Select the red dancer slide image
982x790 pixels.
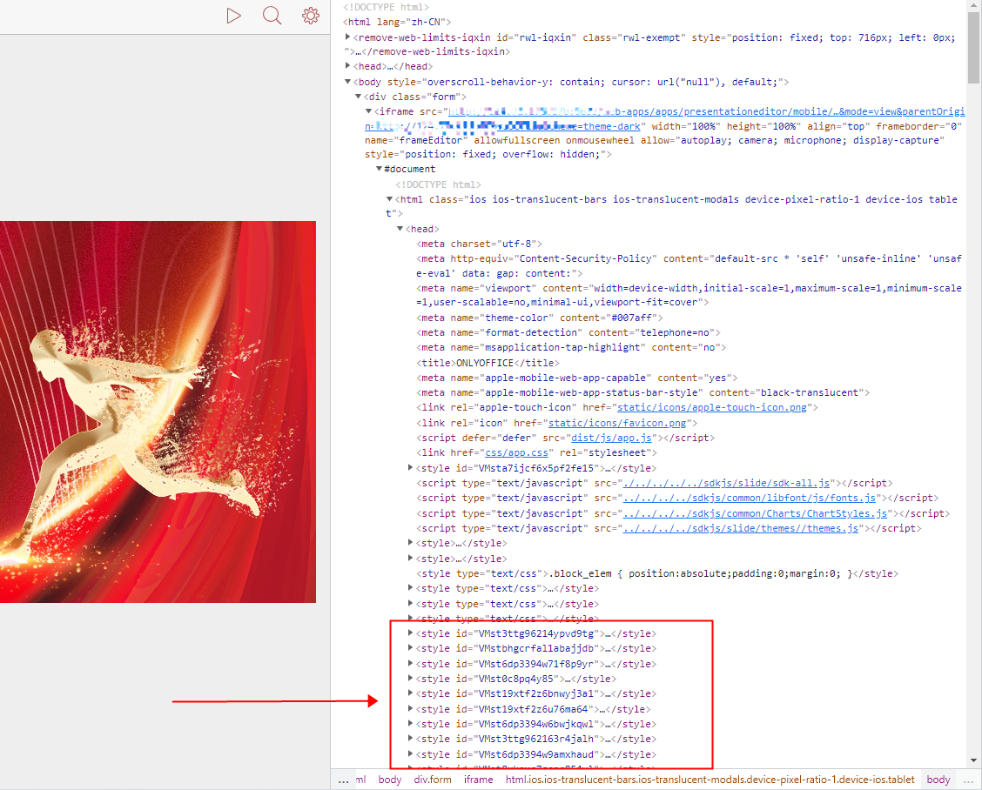point(158,412)
